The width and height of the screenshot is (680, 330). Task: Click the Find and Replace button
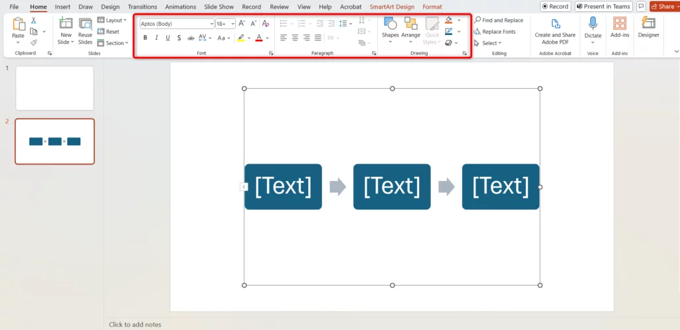pyautogui.click(x=498, y=21)
